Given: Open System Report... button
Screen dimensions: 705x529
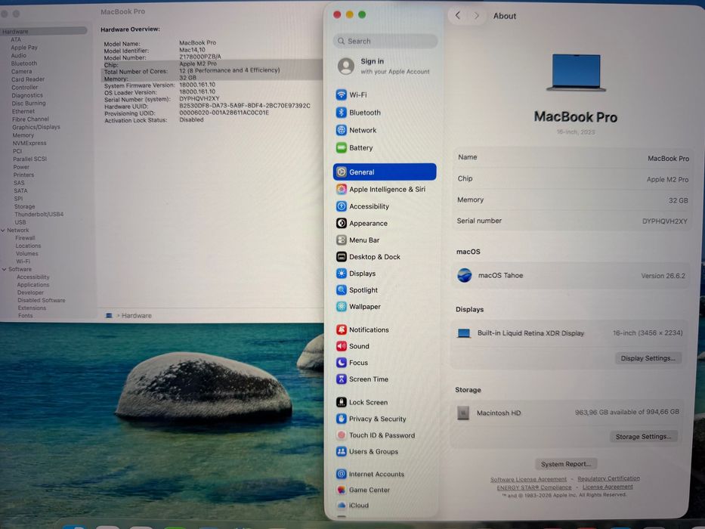Looking at the screenshot, I should click(x=566, y=464).
